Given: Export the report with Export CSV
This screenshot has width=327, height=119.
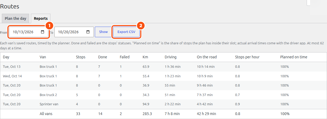Looking at the screenshot, I should coord(126,32).
